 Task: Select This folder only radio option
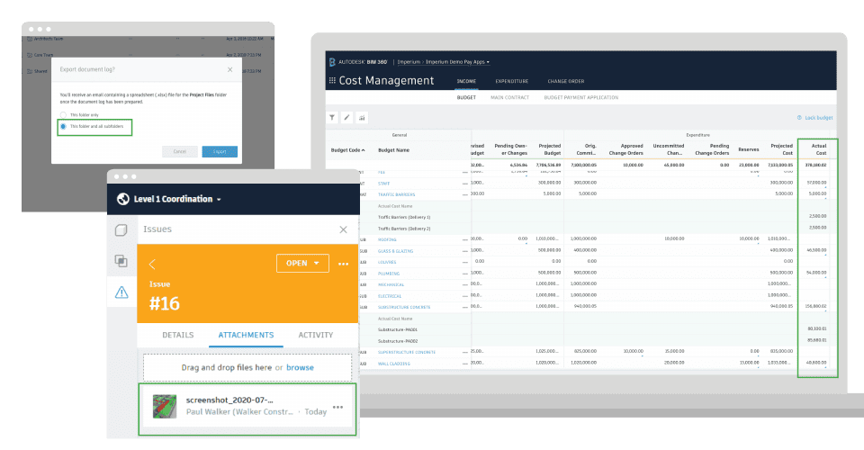coord(63,115)
